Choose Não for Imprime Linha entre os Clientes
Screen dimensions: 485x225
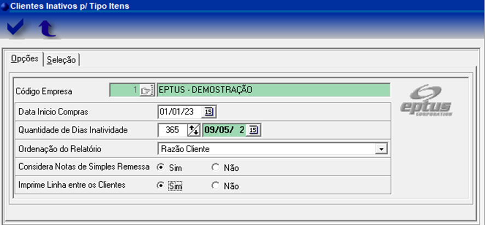215,186
